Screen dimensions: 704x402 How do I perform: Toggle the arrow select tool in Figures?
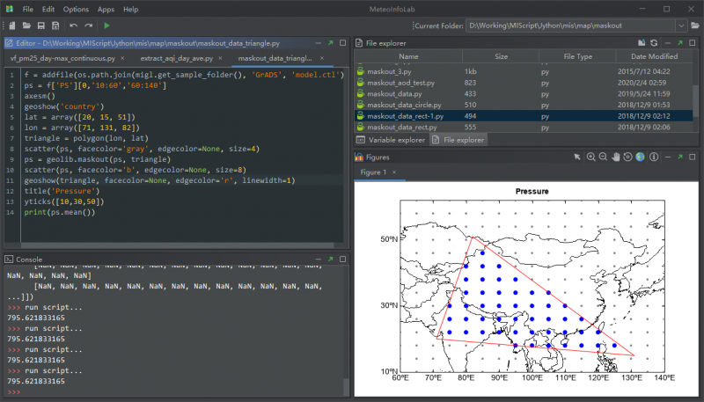[x=577, y=157]
